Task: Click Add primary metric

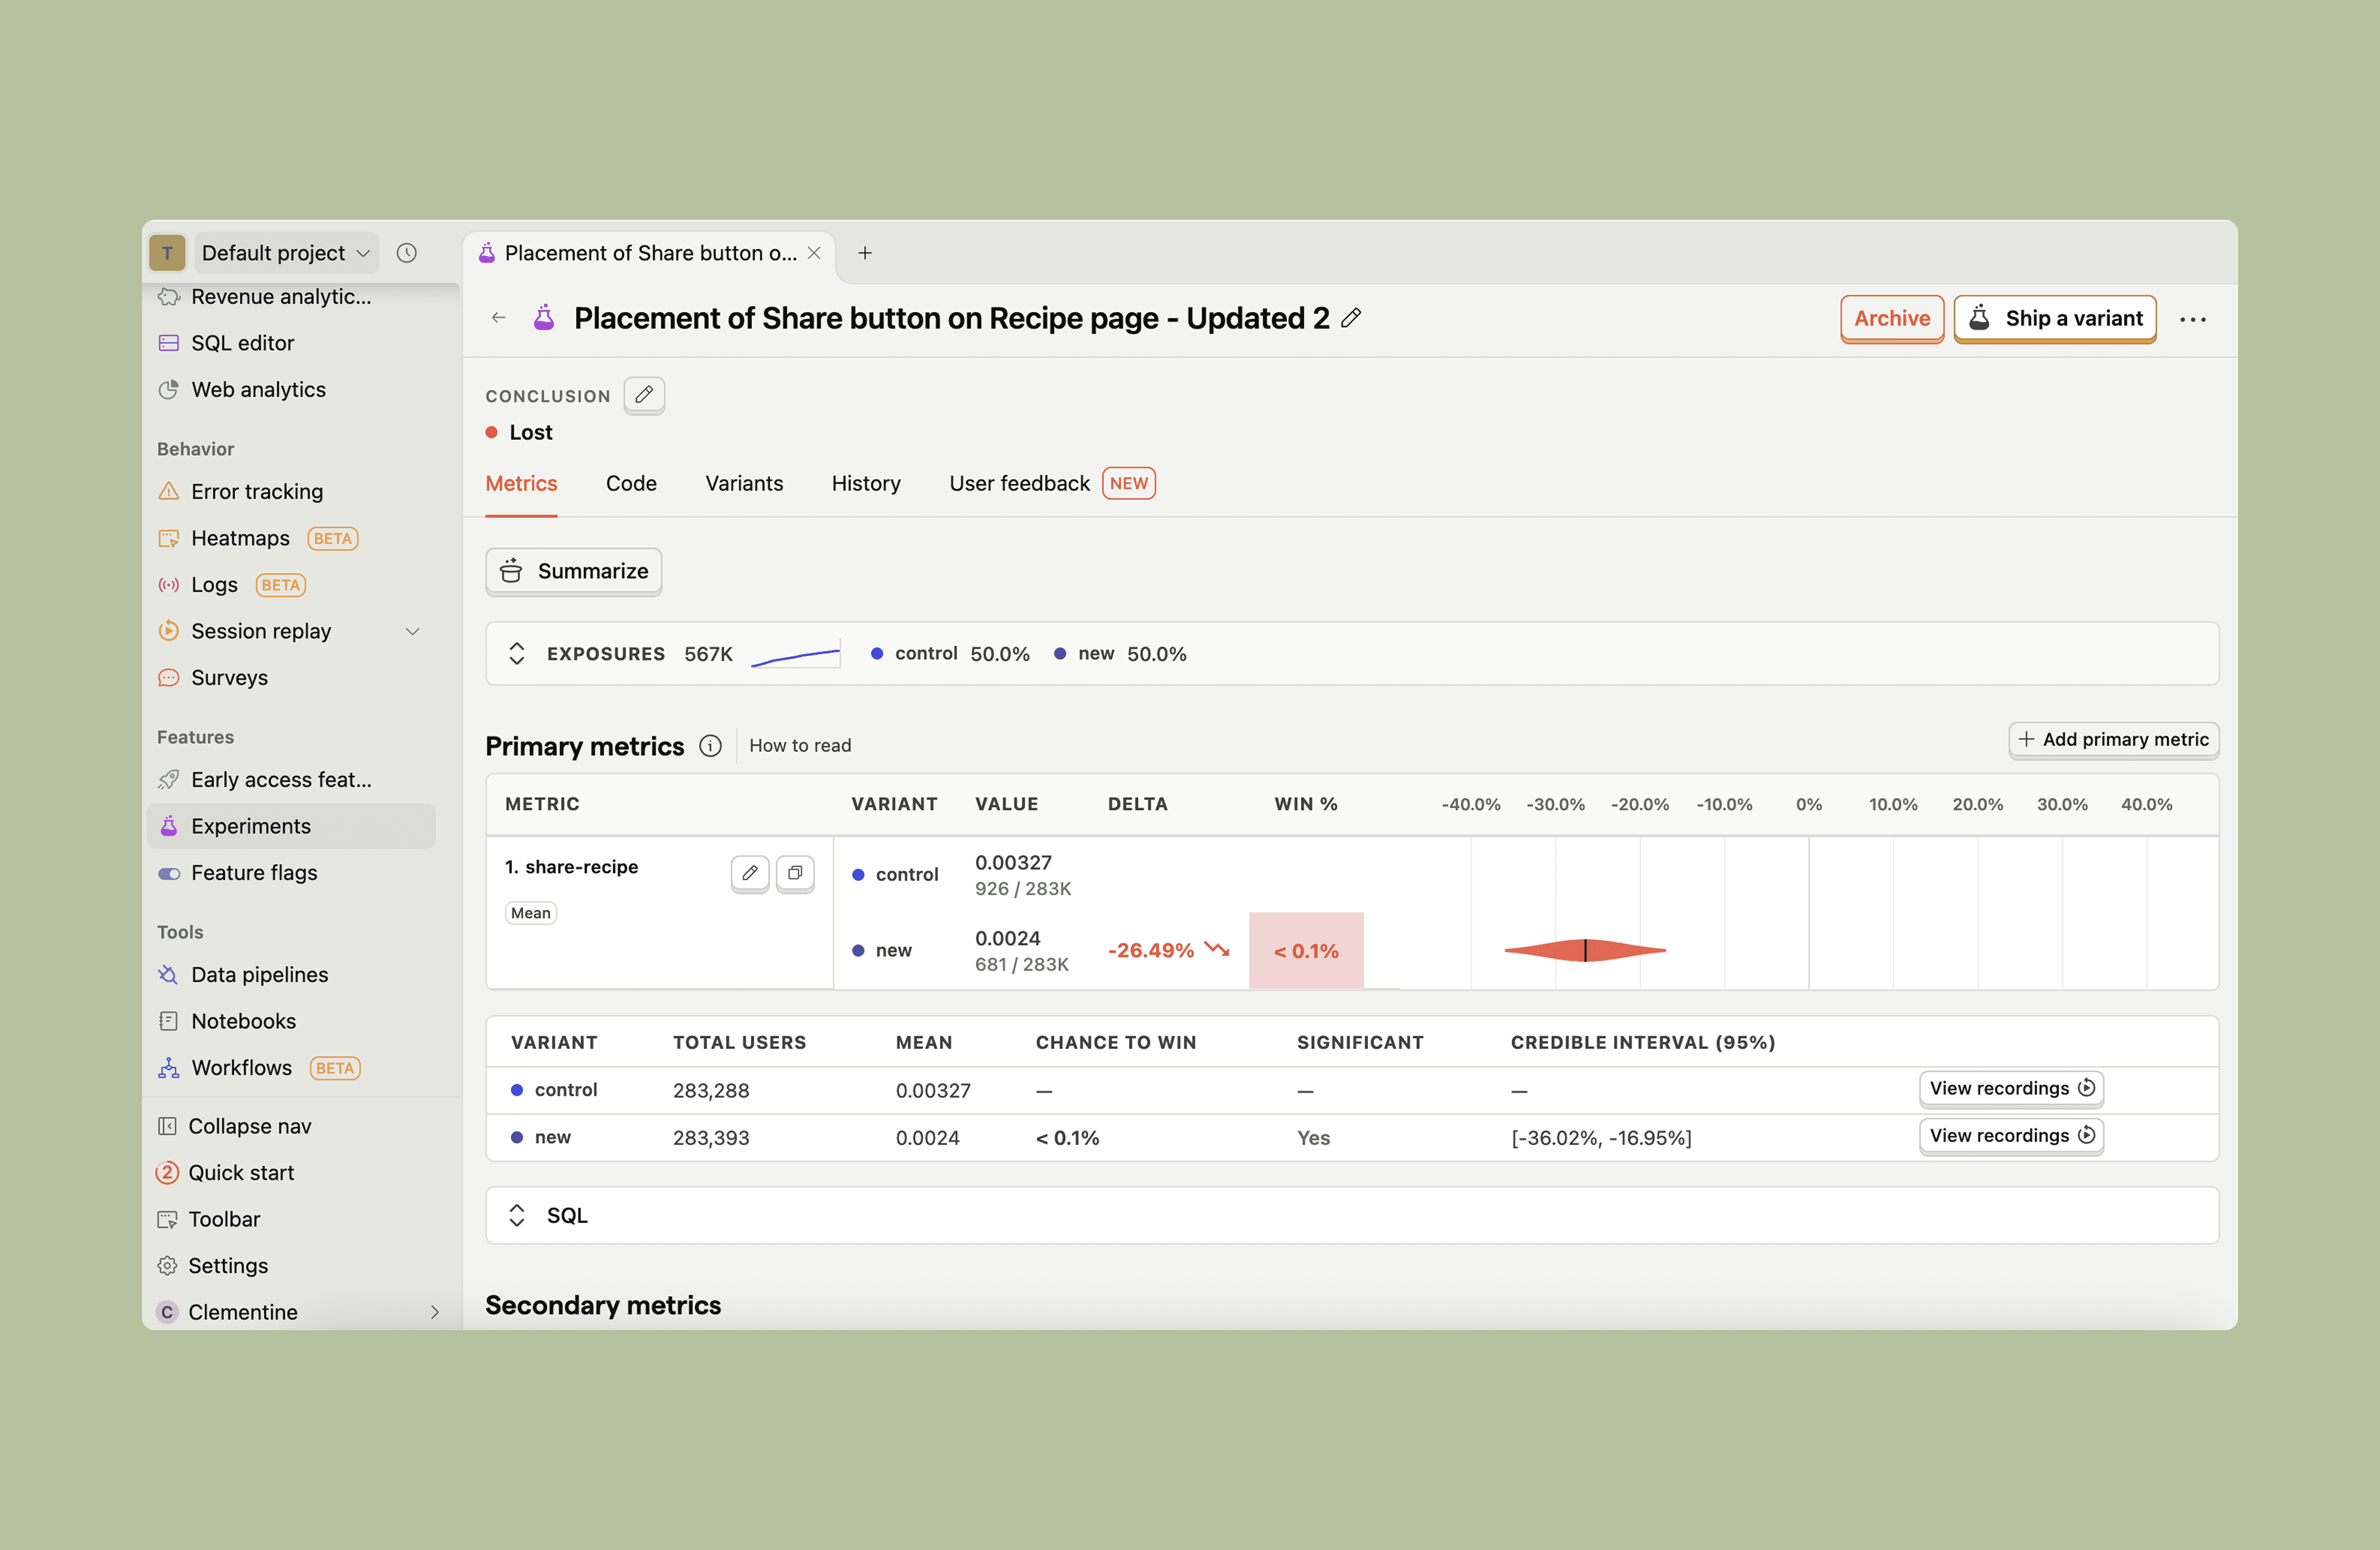Action: [2114, 740]
